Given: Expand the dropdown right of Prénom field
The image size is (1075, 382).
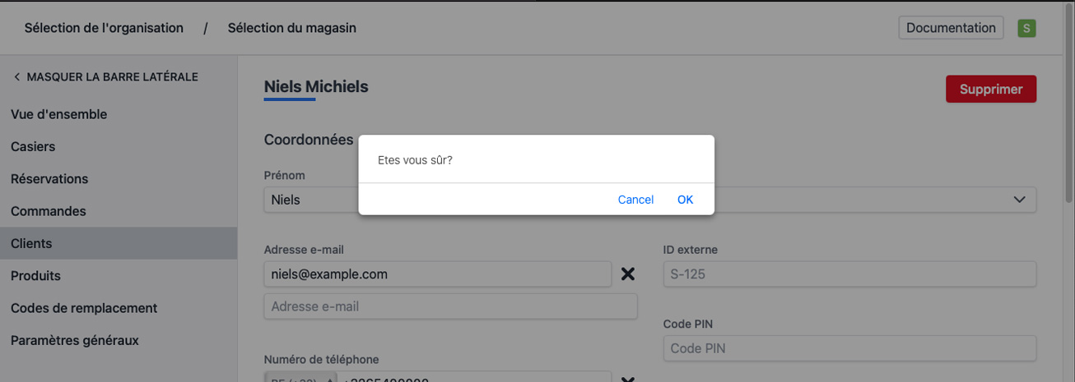Looking at the screenshot, I should (x=1019, y=200).
